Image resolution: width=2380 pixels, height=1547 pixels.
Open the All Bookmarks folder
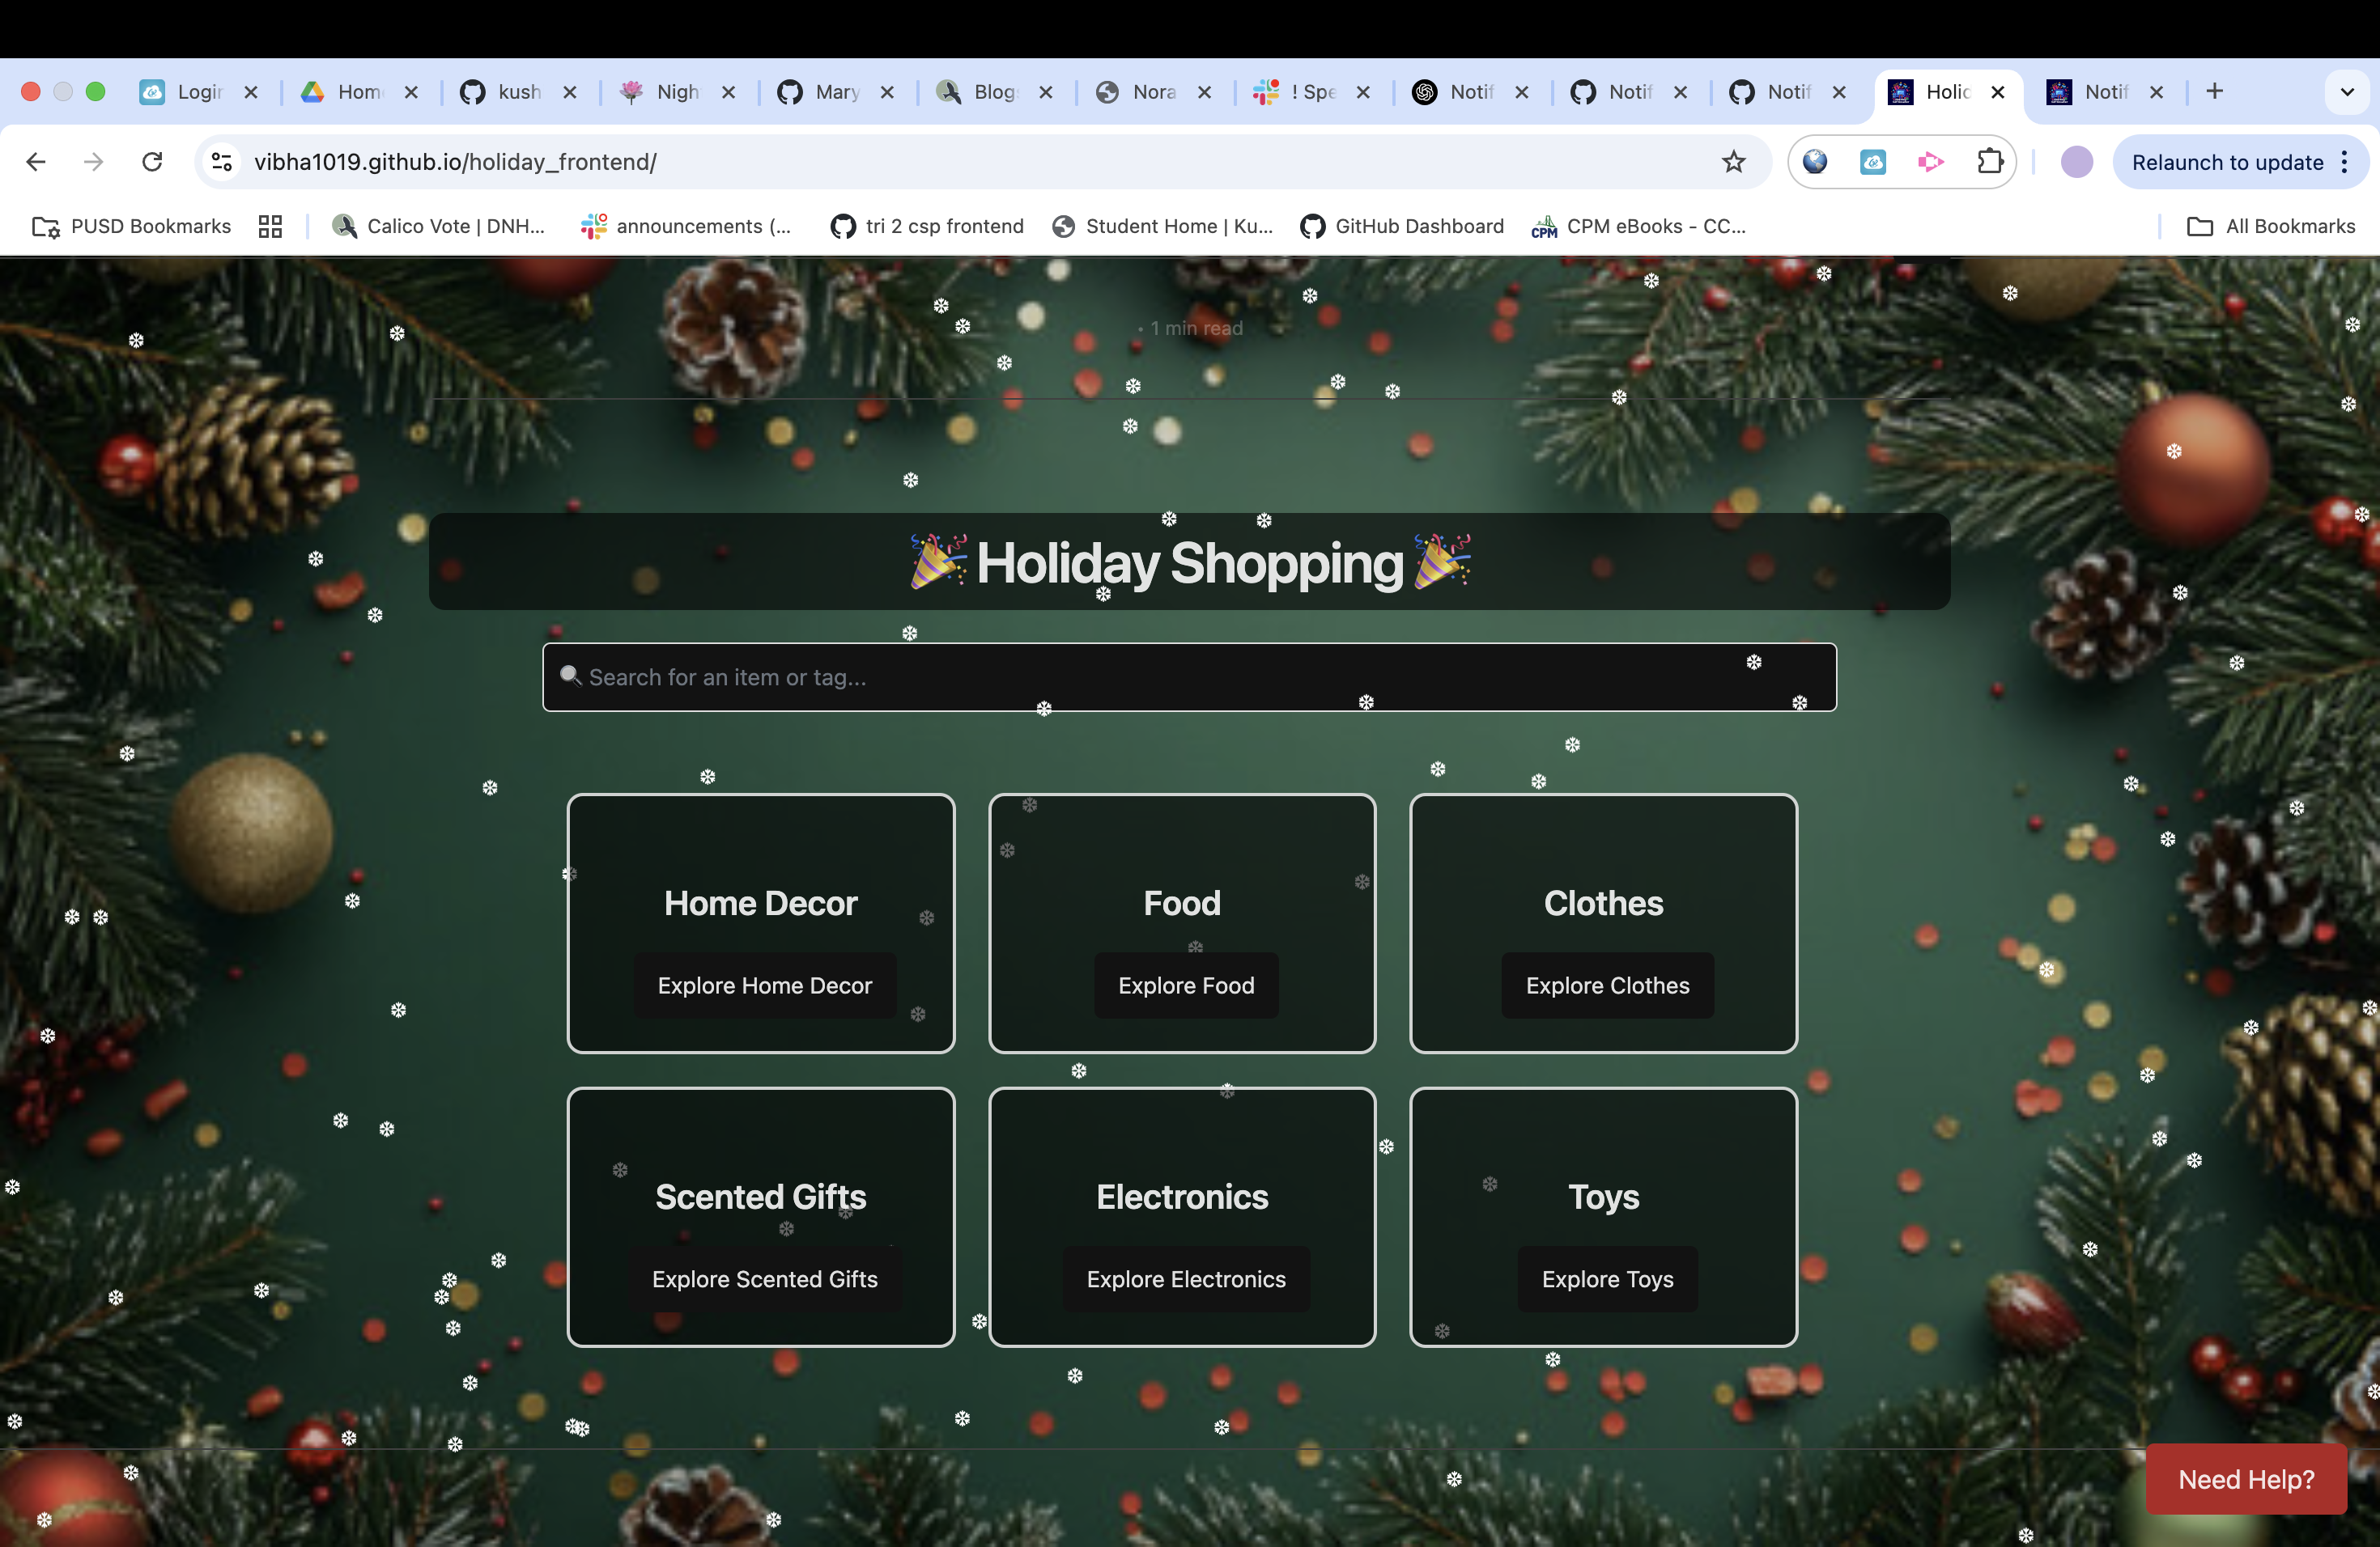coord(2271,227)
